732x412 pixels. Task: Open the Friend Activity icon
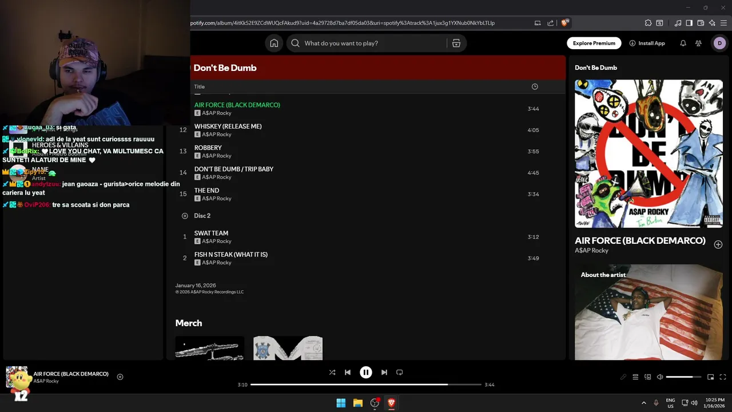(x=698, y=43)
